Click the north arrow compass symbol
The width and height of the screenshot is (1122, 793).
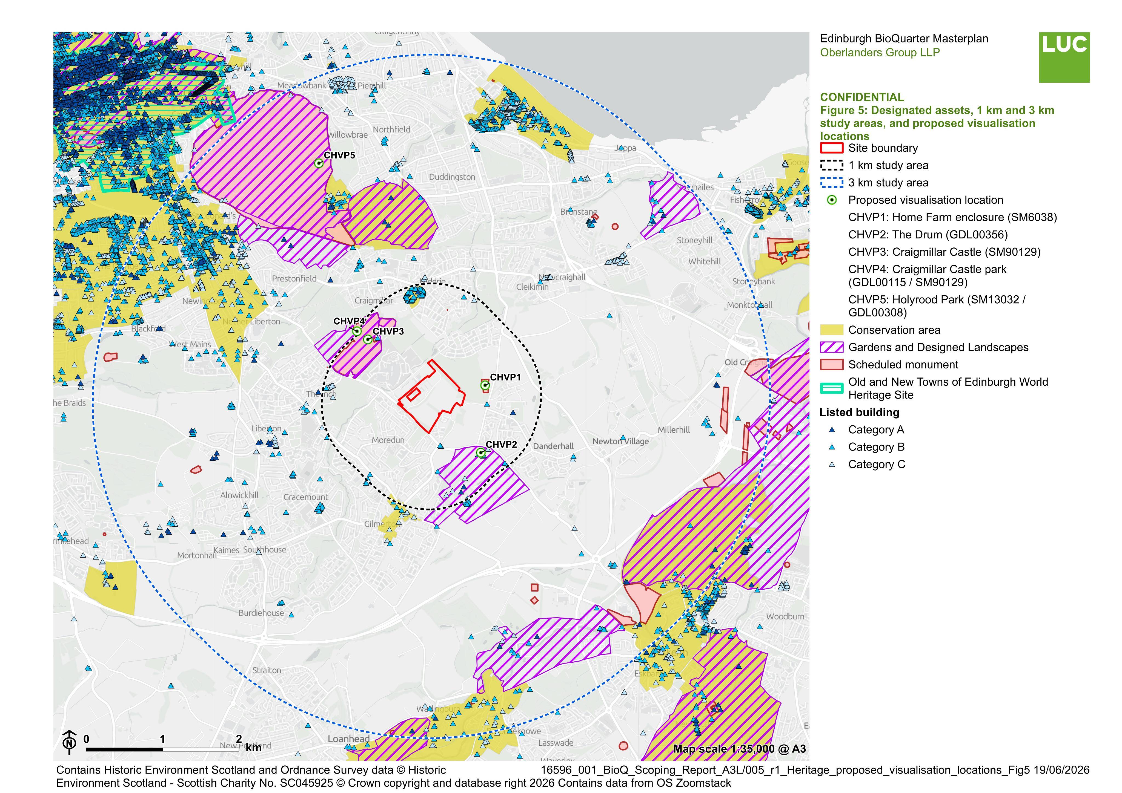pos(70,742)
